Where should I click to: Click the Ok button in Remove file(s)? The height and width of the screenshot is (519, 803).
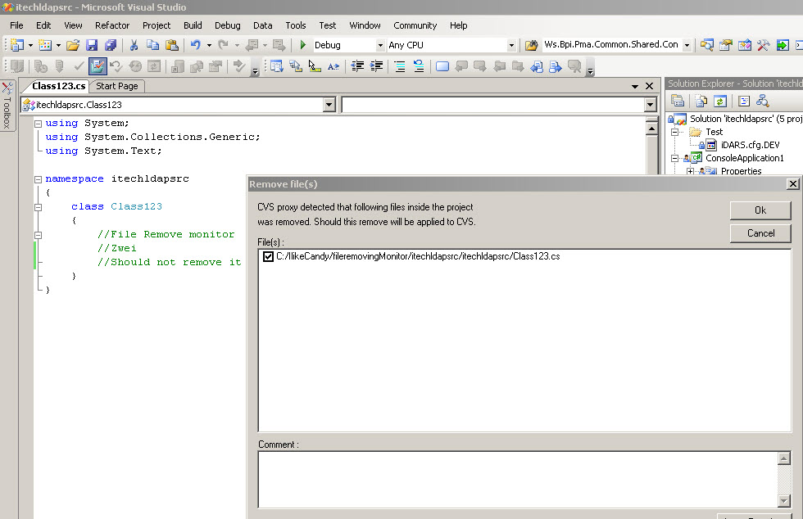coord(760,210)
